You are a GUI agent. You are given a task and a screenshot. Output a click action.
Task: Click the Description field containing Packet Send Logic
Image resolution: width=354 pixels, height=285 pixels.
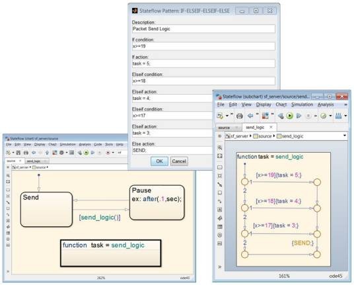tap(203, 29)
